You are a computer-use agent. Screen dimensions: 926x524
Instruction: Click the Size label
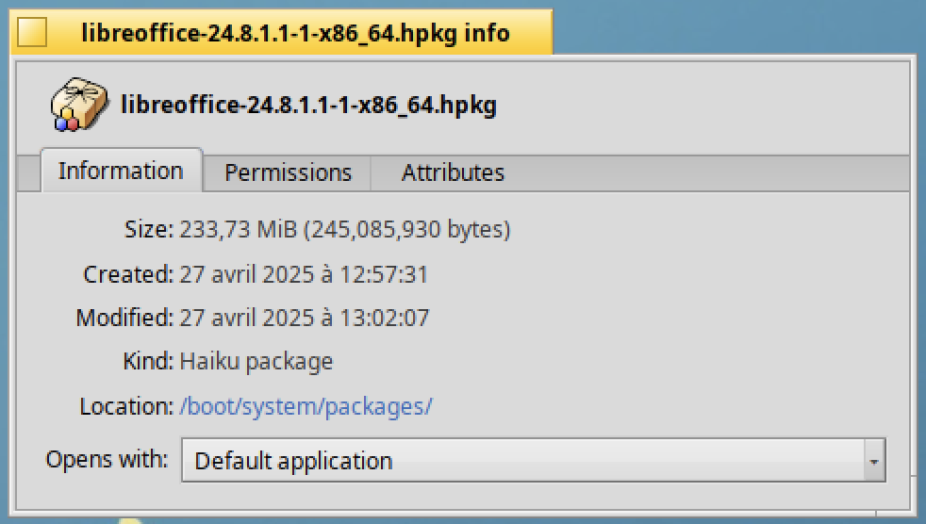pos(149,229)
